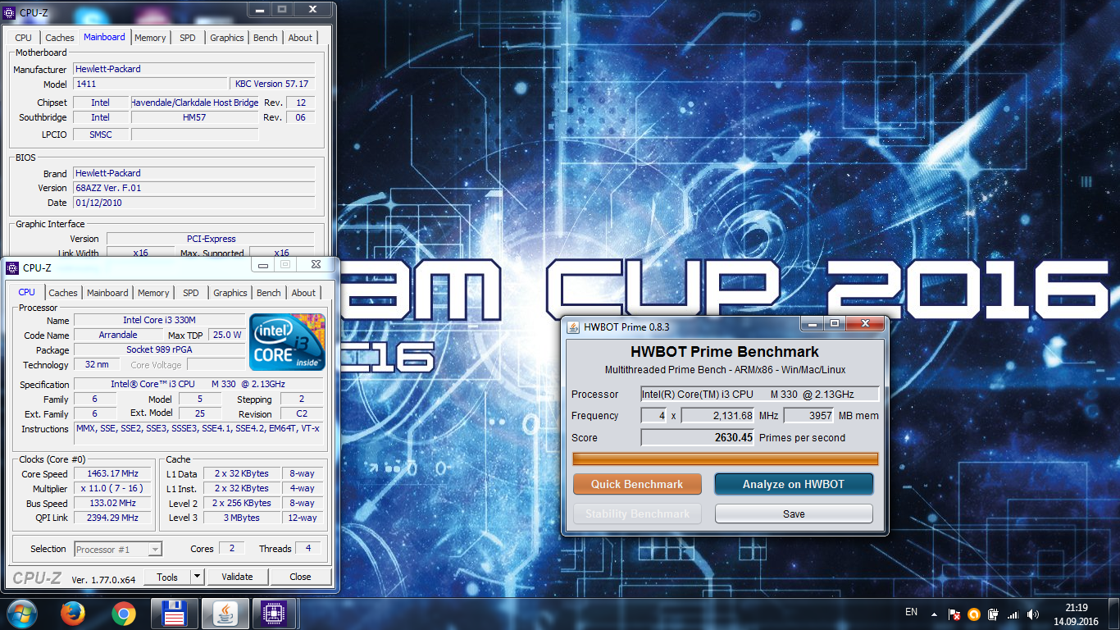Open the network signal tray icon

1013,614
